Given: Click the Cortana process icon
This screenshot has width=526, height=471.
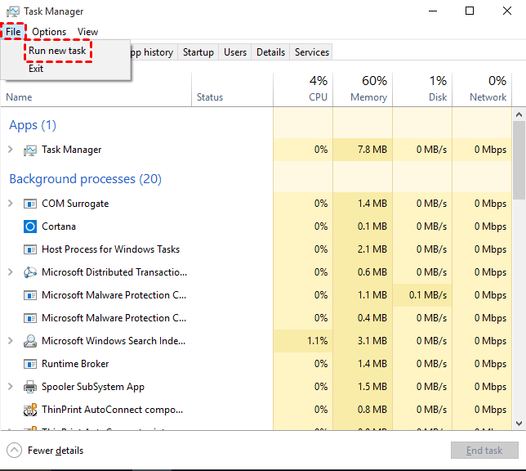Looking at the screenshot, I should click(30, 227).
